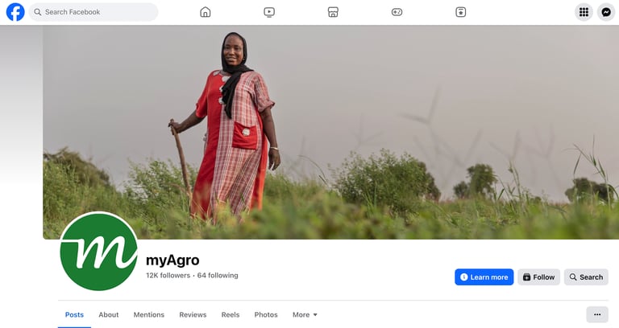The width and height of the screenshot is (619, 328).
Task: Click the page Search button
Action: [x=586, y=277]
